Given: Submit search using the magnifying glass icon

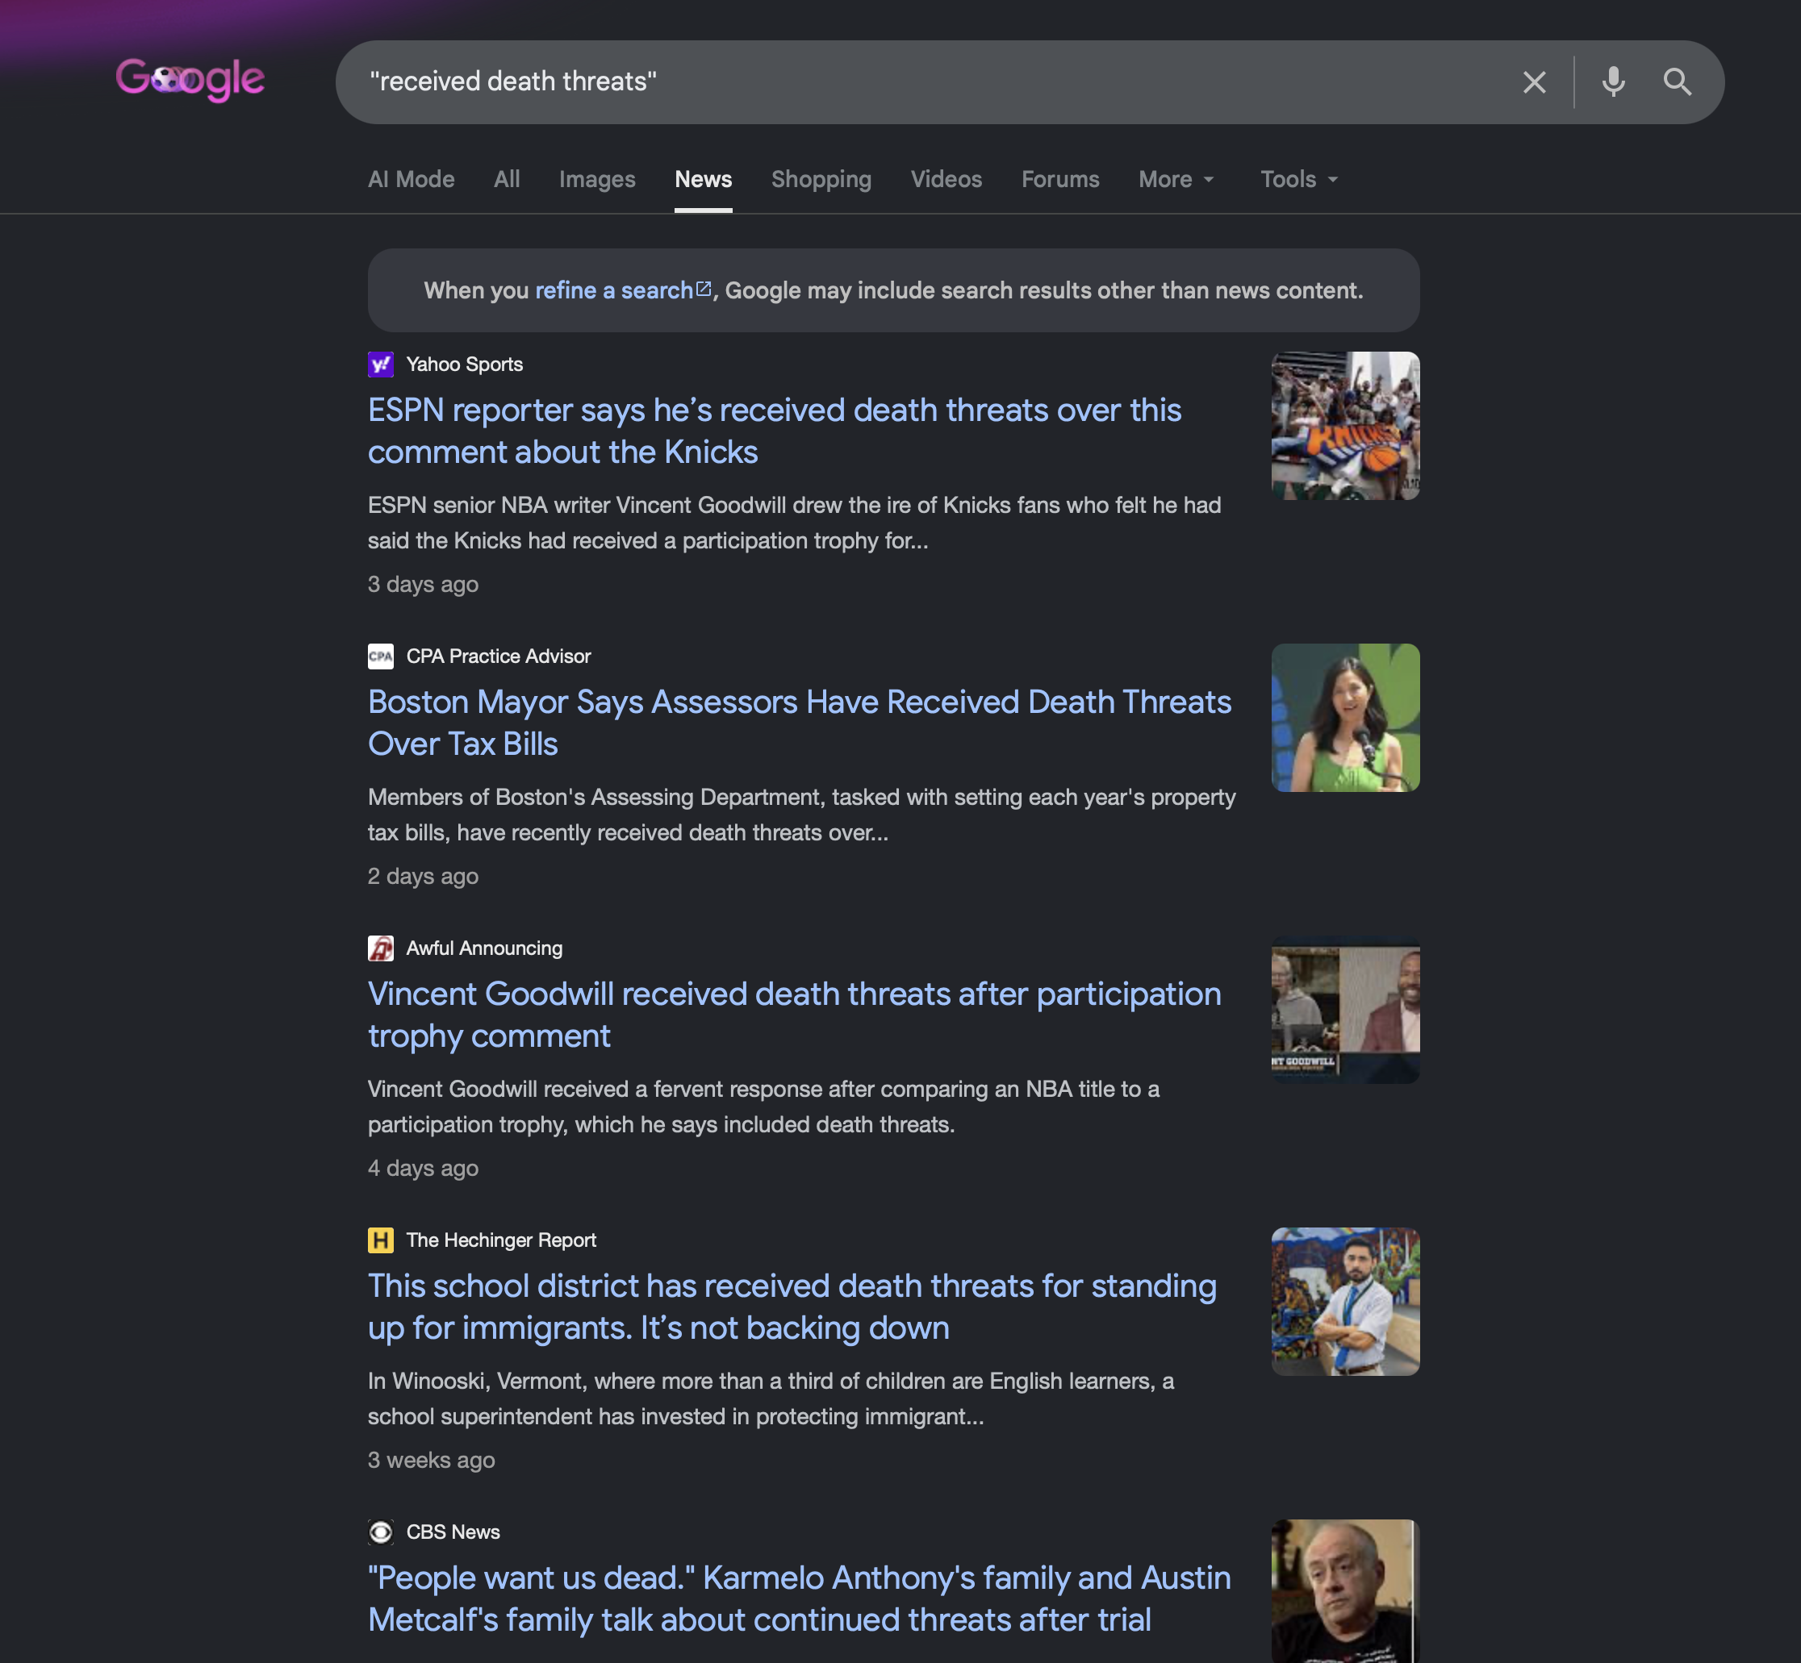Looking at the screenshot, I should 1677,82.
